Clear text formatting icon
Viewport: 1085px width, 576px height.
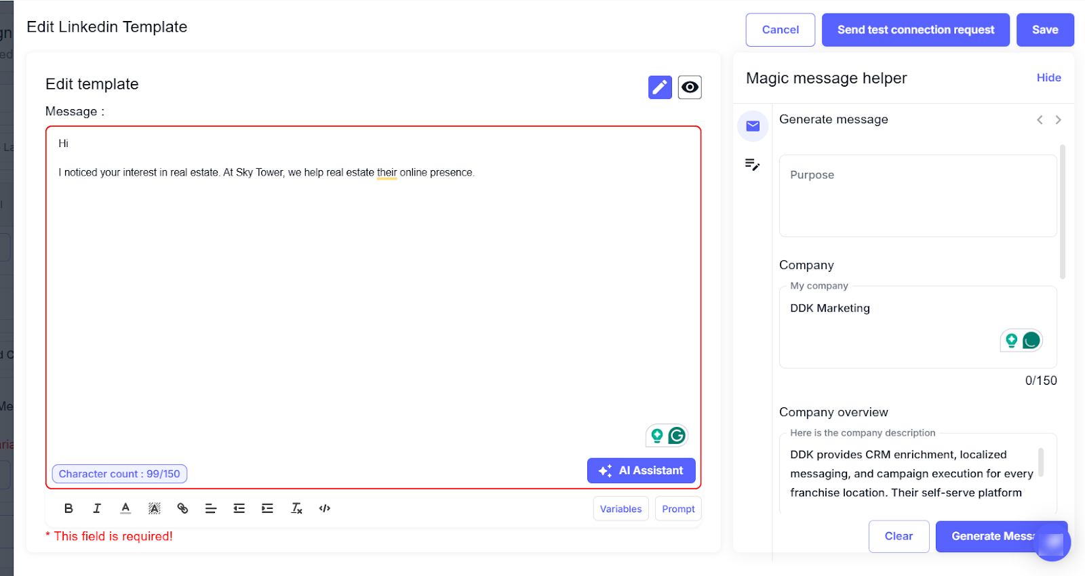point(296,508)
